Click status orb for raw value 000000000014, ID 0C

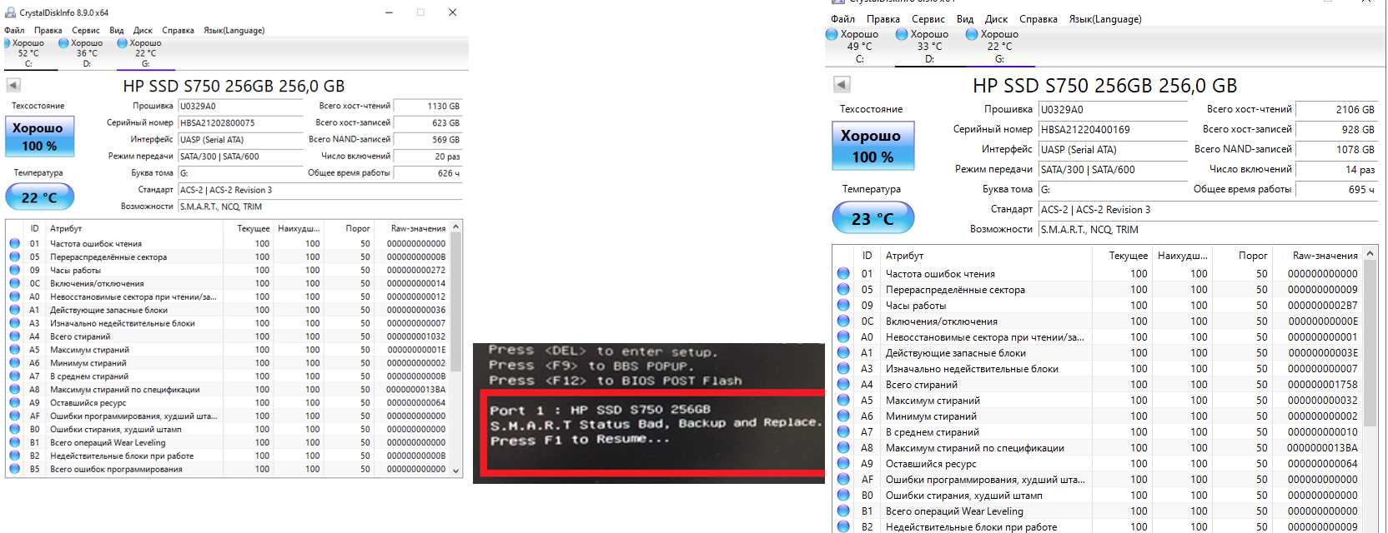point(14,283)
